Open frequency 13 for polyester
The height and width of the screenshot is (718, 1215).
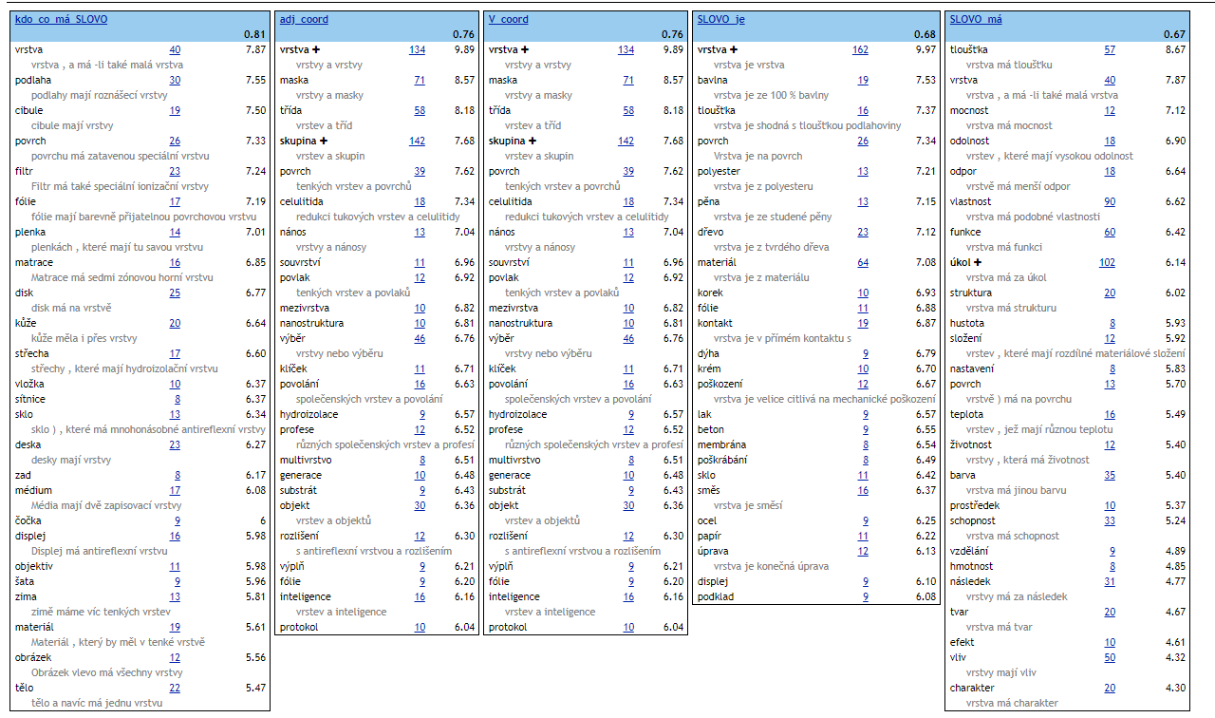863,171
